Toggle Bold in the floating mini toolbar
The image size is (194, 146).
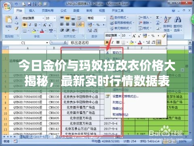pos(107,42)
